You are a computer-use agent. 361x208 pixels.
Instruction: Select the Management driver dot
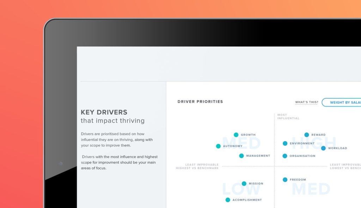pyautogui.click(x=241, y=156)
